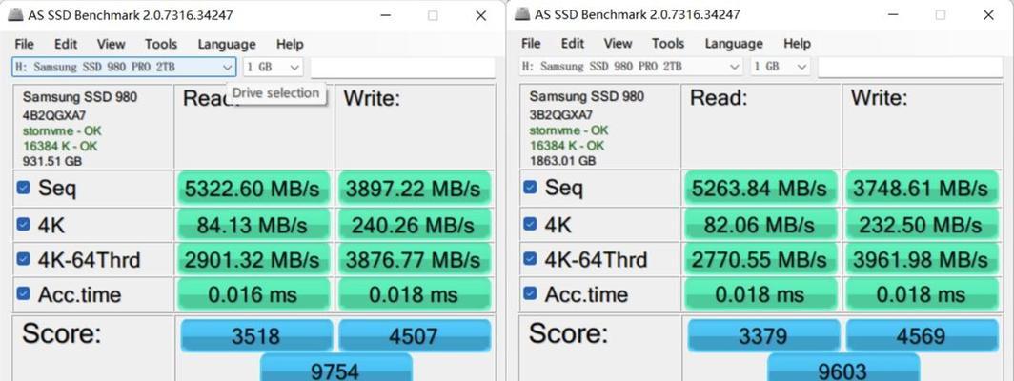Select 4K read result 82.06 MB/s
The width and height of the screenshot is (1014, 381).
click(x=760, y=225)
